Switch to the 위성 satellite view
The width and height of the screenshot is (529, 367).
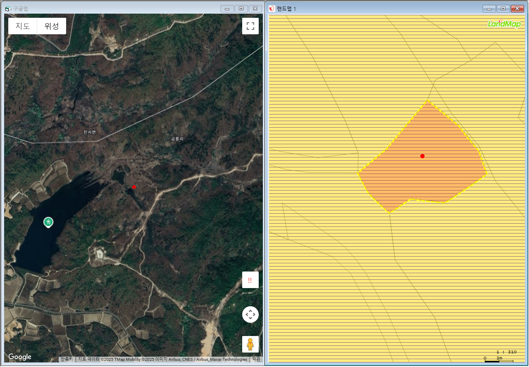pyautogui.click(x=52, y=26)
